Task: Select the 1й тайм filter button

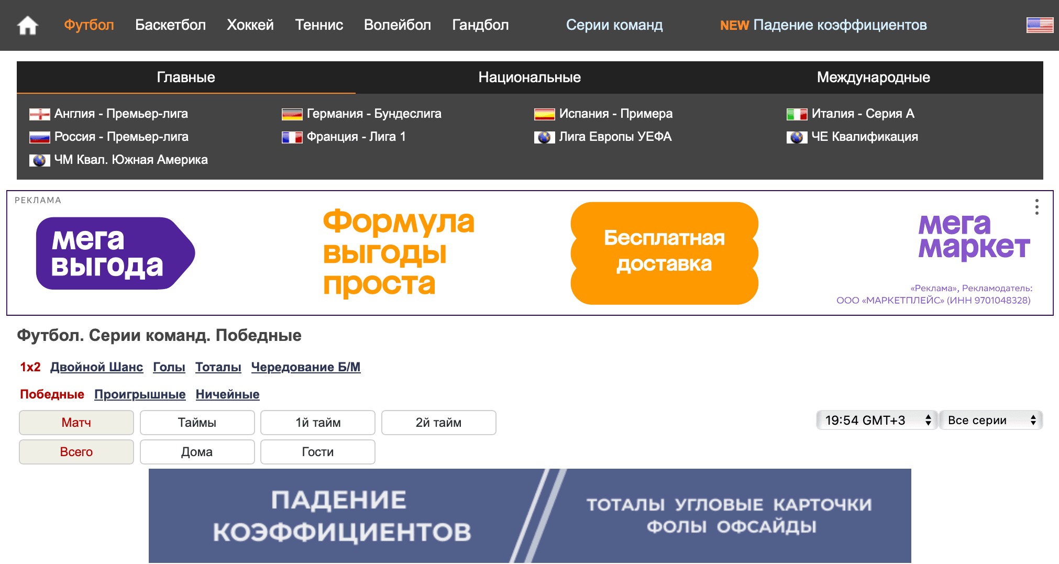Action: tap(317, 423)
